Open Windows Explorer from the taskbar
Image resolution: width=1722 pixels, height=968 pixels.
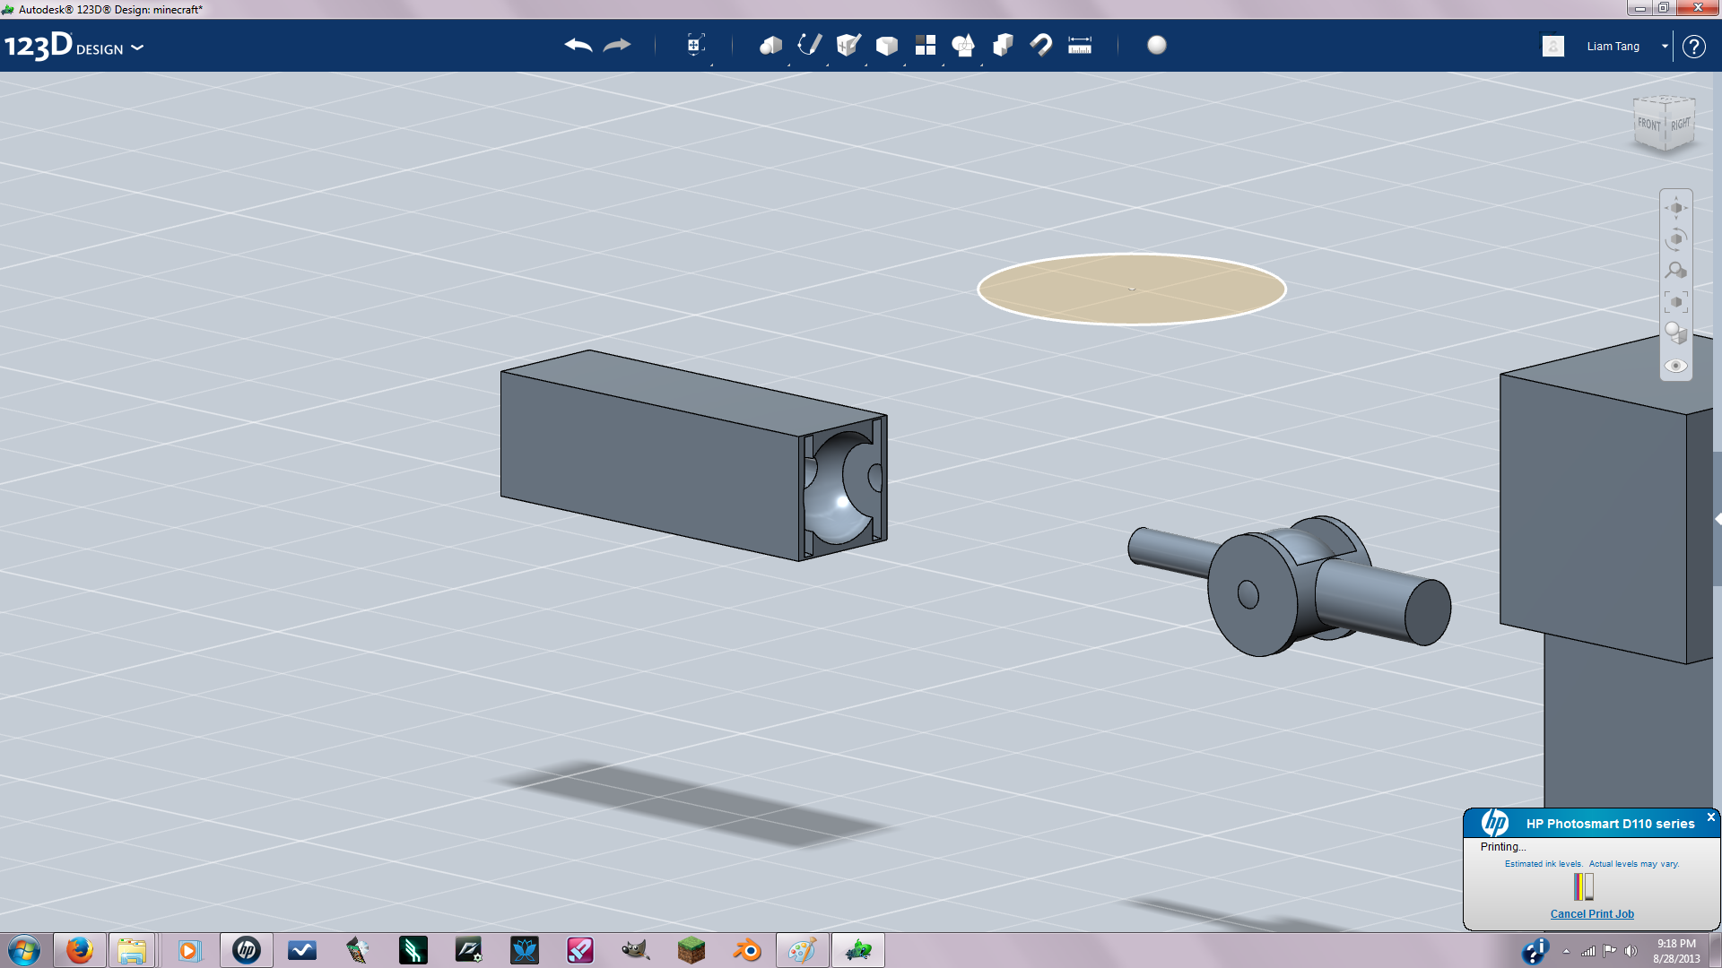(x=132, y=950)
